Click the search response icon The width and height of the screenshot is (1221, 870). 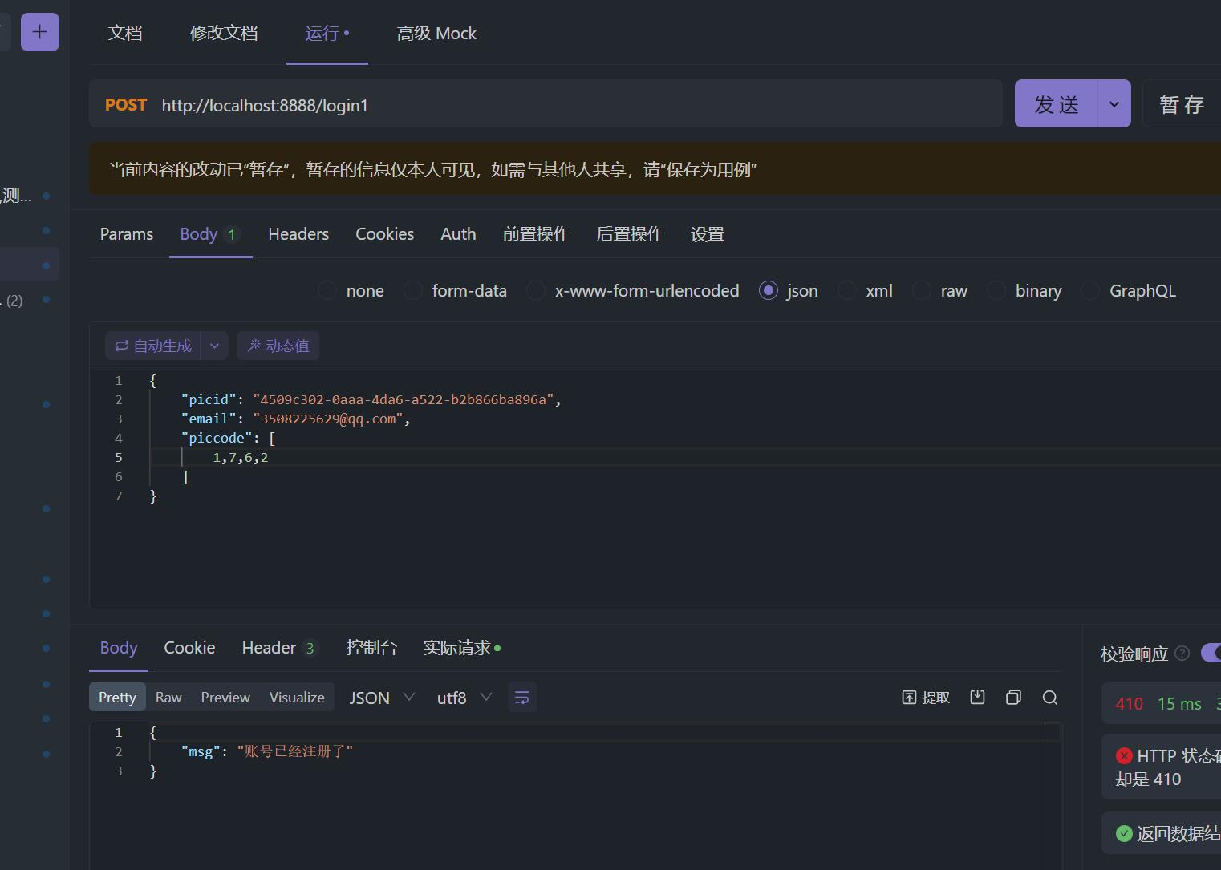point(1050,698)
